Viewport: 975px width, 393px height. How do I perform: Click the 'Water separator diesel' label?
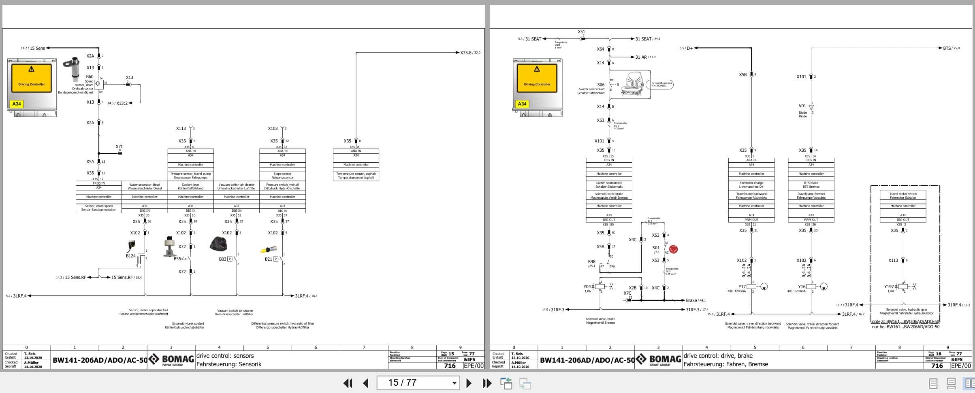tap(145, 185)
